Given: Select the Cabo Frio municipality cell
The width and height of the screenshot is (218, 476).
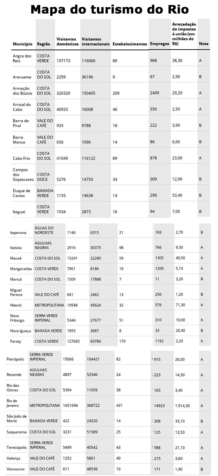Looking at the screenshot, I should (x=21, y=158).
